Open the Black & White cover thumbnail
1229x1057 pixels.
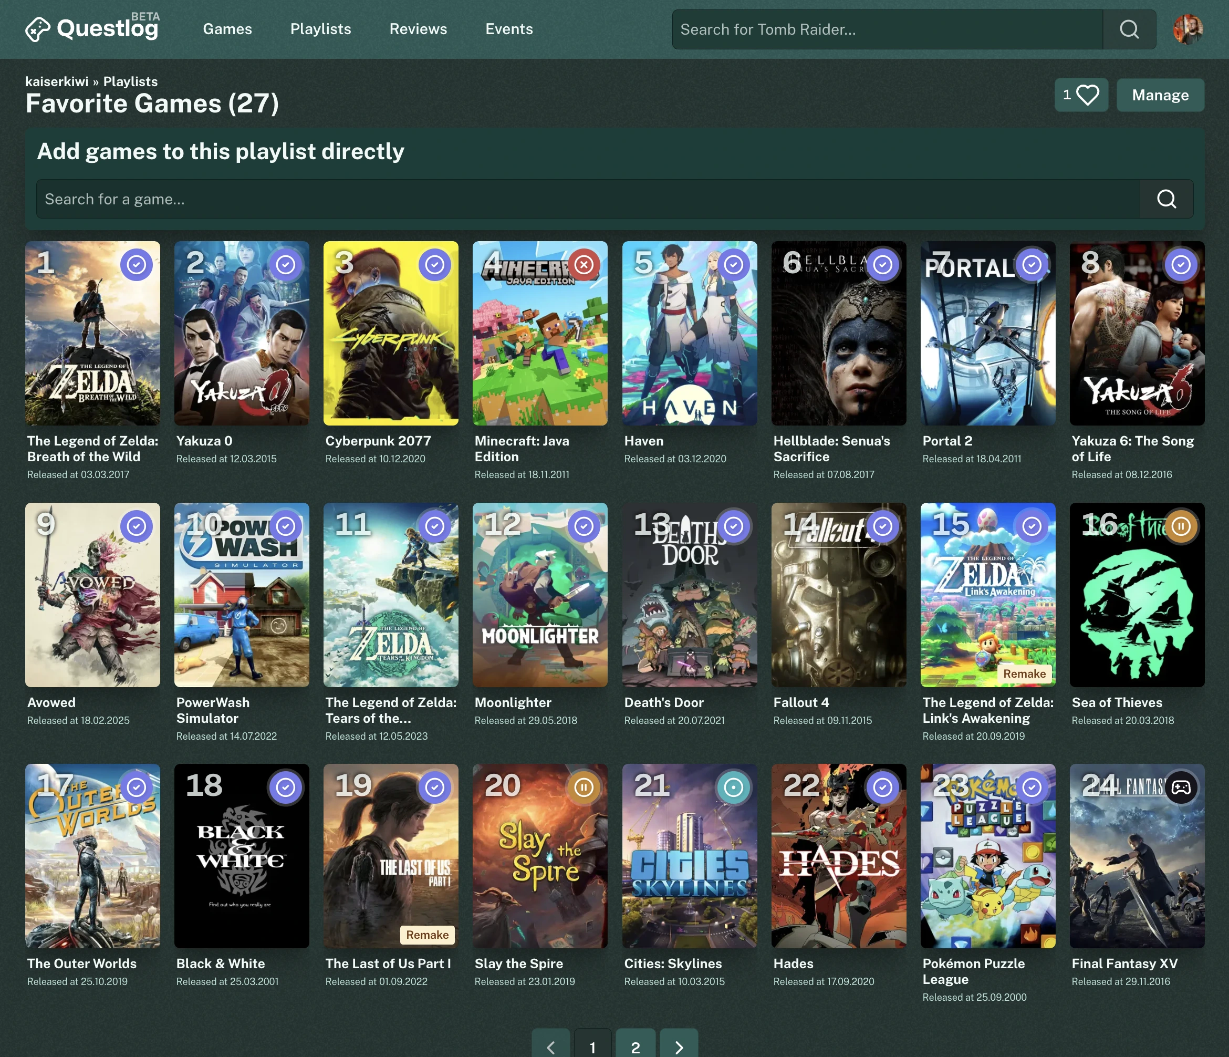[x=242, y=856]
